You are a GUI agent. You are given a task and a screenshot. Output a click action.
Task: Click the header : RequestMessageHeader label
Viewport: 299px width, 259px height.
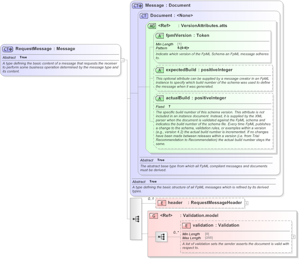pyautogui.click(x=205, y=203)
